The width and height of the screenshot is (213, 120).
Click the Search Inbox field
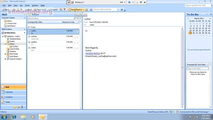(x=51, y=18)
